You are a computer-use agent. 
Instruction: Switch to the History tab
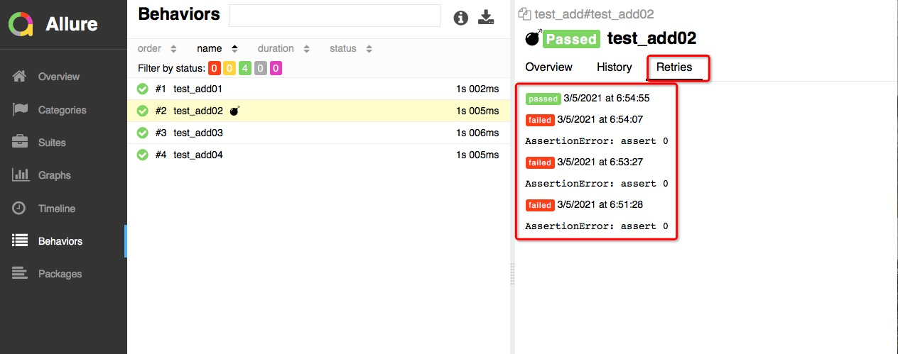615,67
